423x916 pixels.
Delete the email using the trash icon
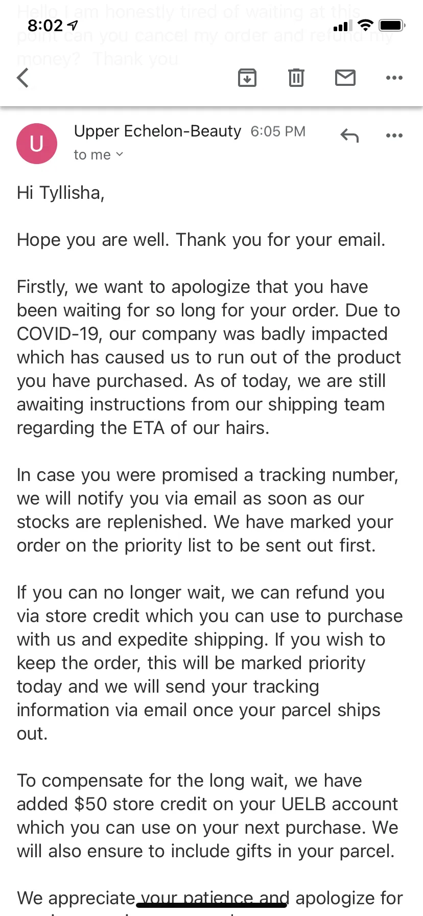(296, 78)
